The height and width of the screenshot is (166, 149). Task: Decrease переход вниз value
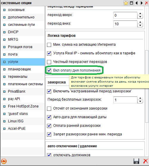[140, 26]
